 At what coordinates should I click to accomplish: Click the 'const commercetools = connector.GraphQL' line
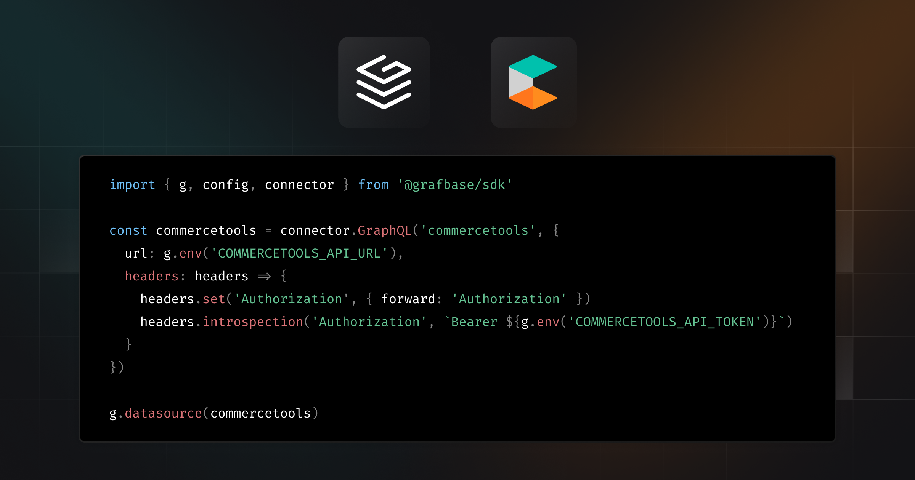click(x=334, y=230)
